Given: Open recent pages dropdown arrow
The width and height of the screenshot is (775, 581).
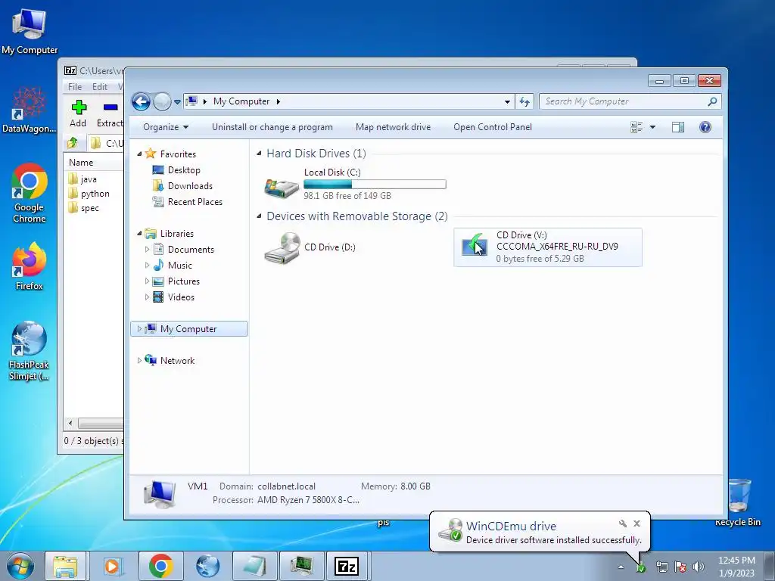Looking at the screenshot, I should (x=177, y=102).
